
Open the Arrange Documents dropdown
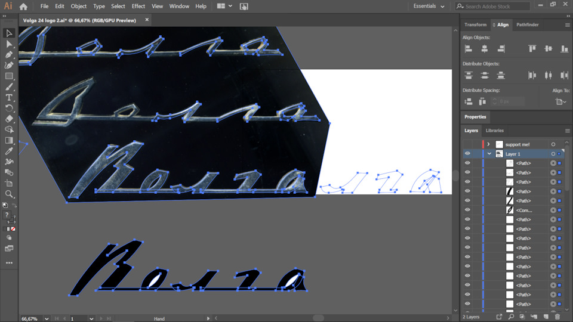[225, 6]
